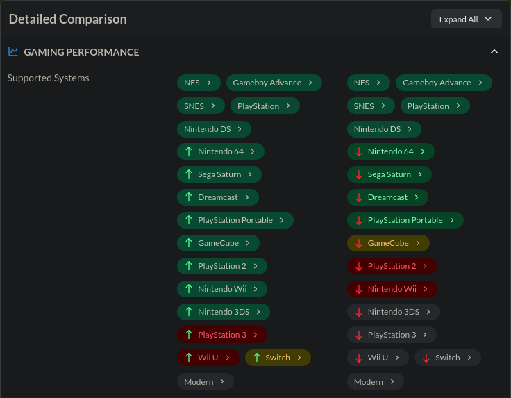
Task: Open PlayStation Portable chip with up arrow
Action: point(235,220)
